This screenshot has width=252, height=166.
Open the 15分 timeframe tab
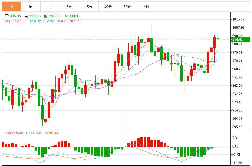89,7
